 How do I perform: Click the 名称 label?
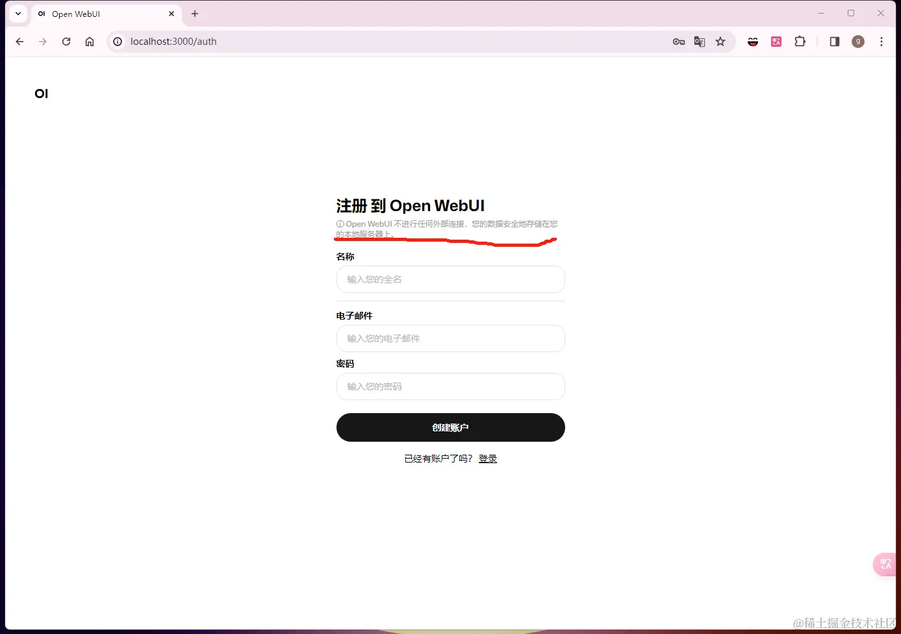pos(346,257)
